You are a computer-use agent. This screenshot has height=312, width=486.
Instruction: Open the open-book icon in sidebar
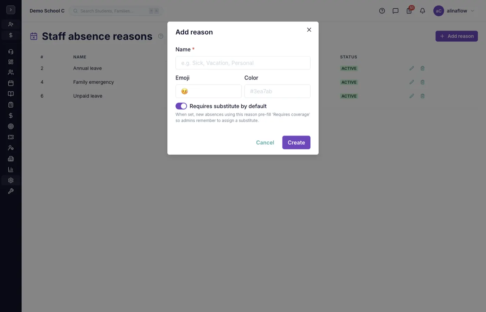click(x=11, y=94)
